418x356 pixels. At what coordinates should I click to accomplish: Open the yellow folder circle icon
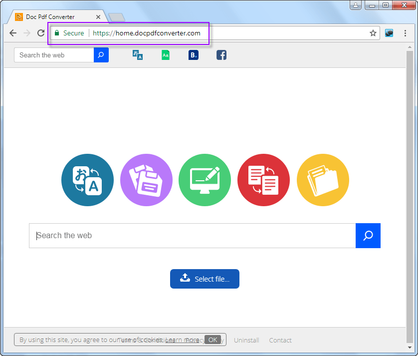tap(323, 180)
